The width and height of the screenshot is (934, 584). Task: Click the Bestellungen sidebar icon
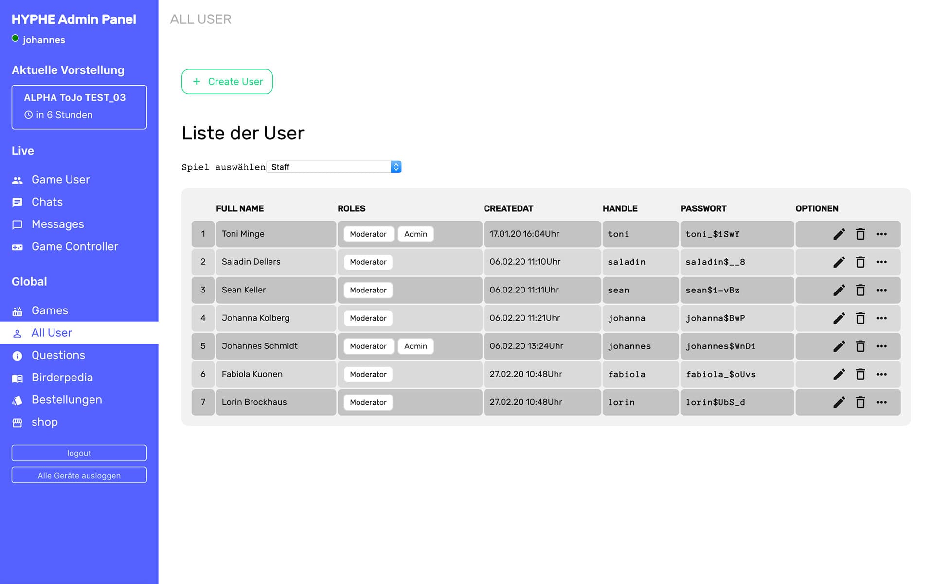(17, 399)
